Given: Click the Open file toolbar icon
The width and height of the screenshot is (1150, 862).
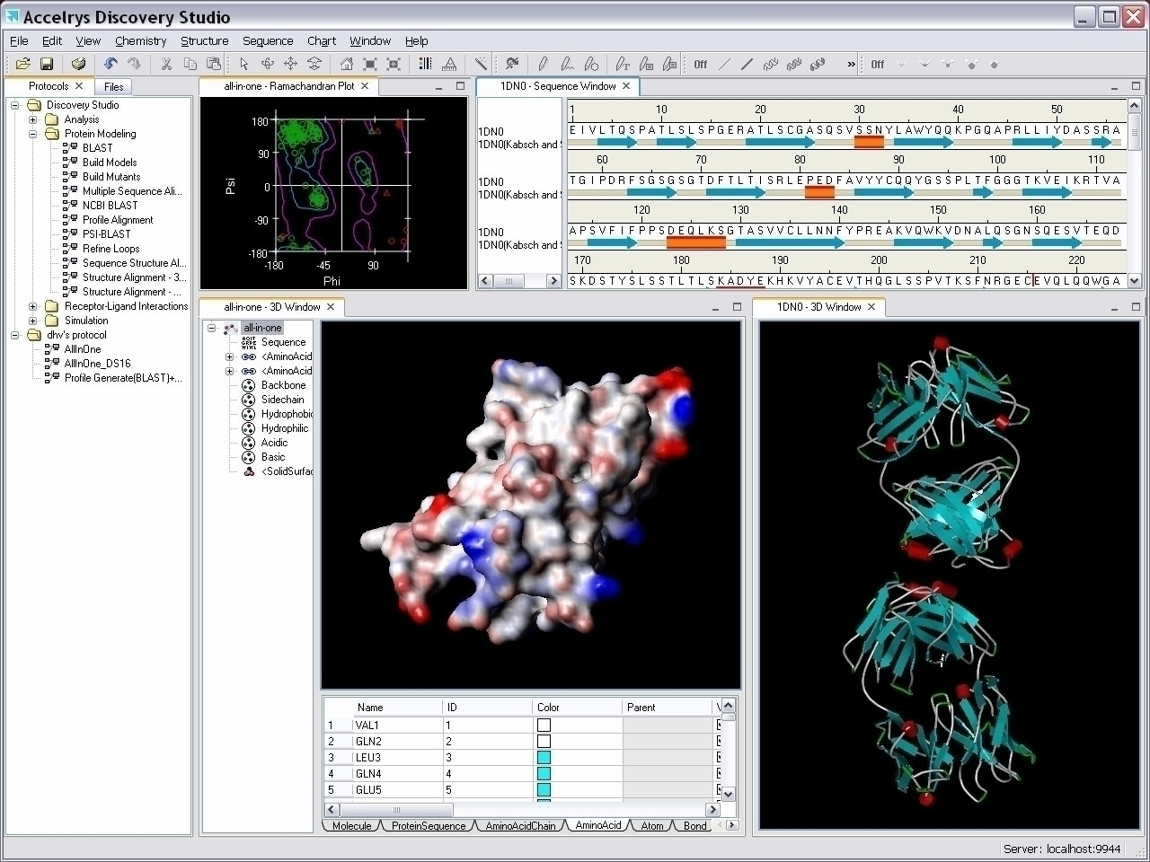Looking at the screenshot, I should (22, 64).
